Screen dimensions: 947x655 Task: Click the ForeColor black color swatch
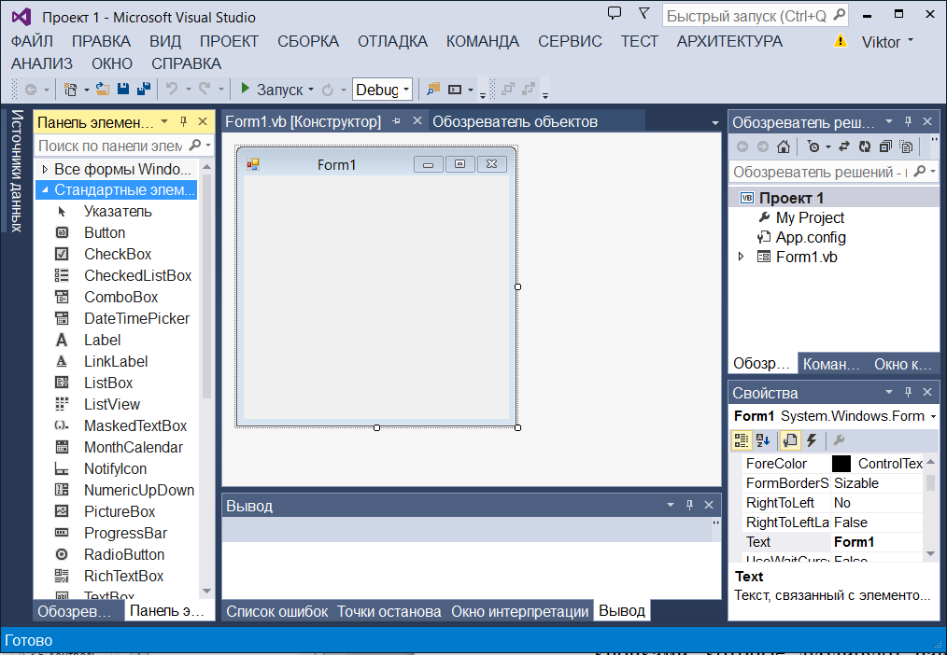[841, 464]
